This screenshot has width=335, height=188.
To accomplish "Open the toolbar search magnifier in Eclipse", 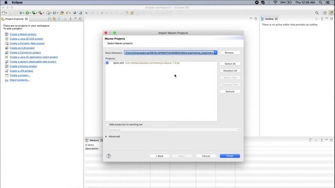I will click(x=317, y=13).
